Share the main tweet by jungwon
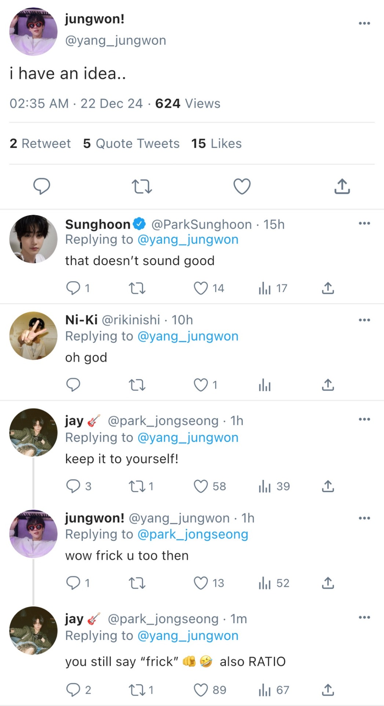The width and height of the screenshot is (384, 706). (x=342, y=186)
